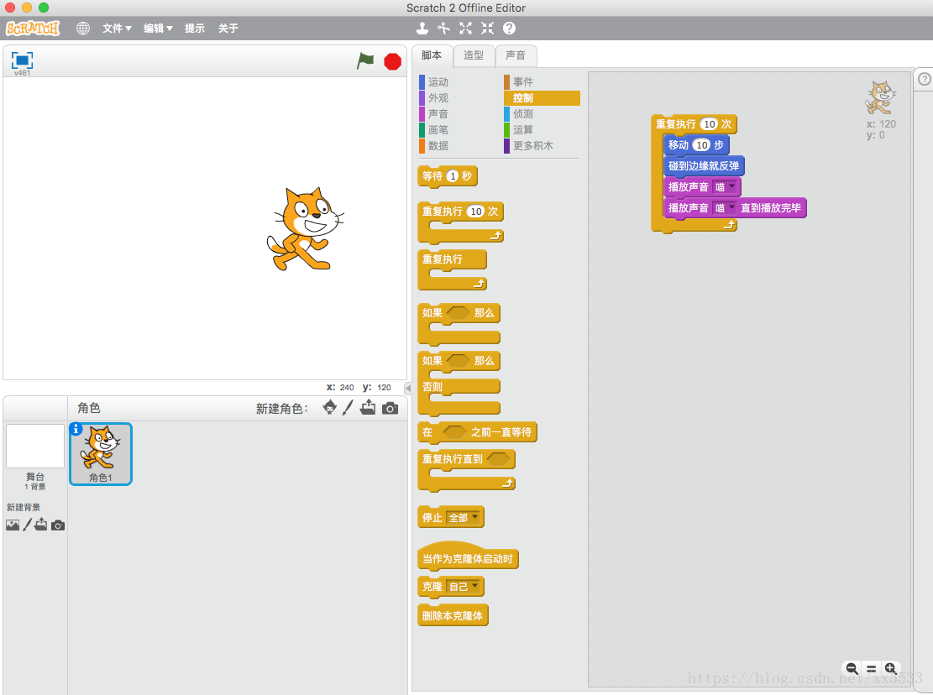This screenshot has height=695, width=933.
Task: Open the 关于 menu item
Action: tap(228, 28)
